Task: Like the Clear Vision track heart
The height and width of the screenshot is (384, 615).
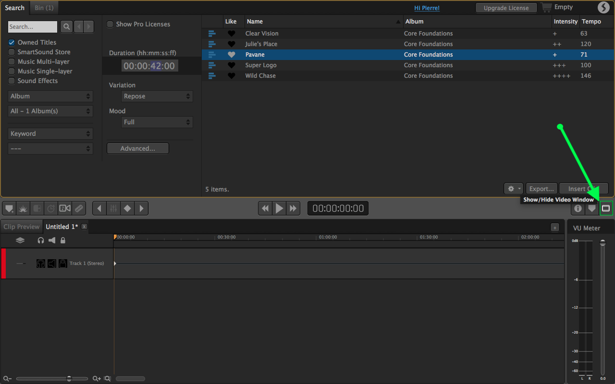Action: pyautogui.click(x=232, y=34)
